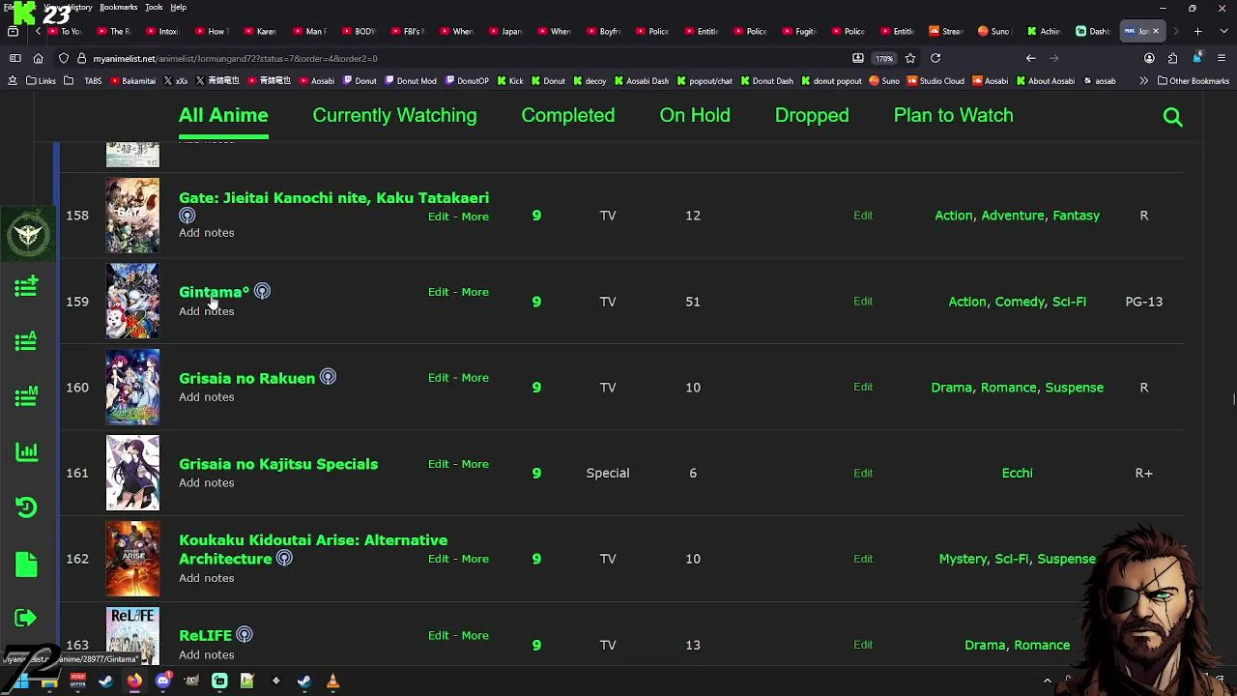The height and width of the screenshot is (696, 1237).
Task: Expand More options for Grisaia no Rakuen
Action: pyautogui.click(x=475, y=378)
